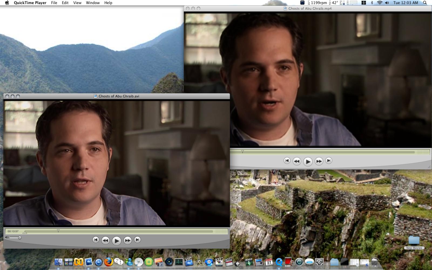The width and height of the screenshot is (432, 270).
Task: Open the blue folder stack in the Dock
Action: coord(334,262)
